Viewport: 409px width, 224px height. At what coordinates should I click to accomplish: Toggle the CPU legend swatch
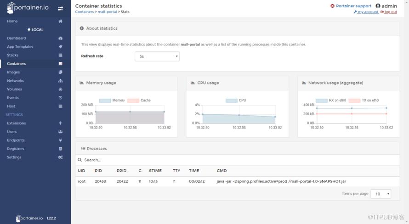pos(231,101)
